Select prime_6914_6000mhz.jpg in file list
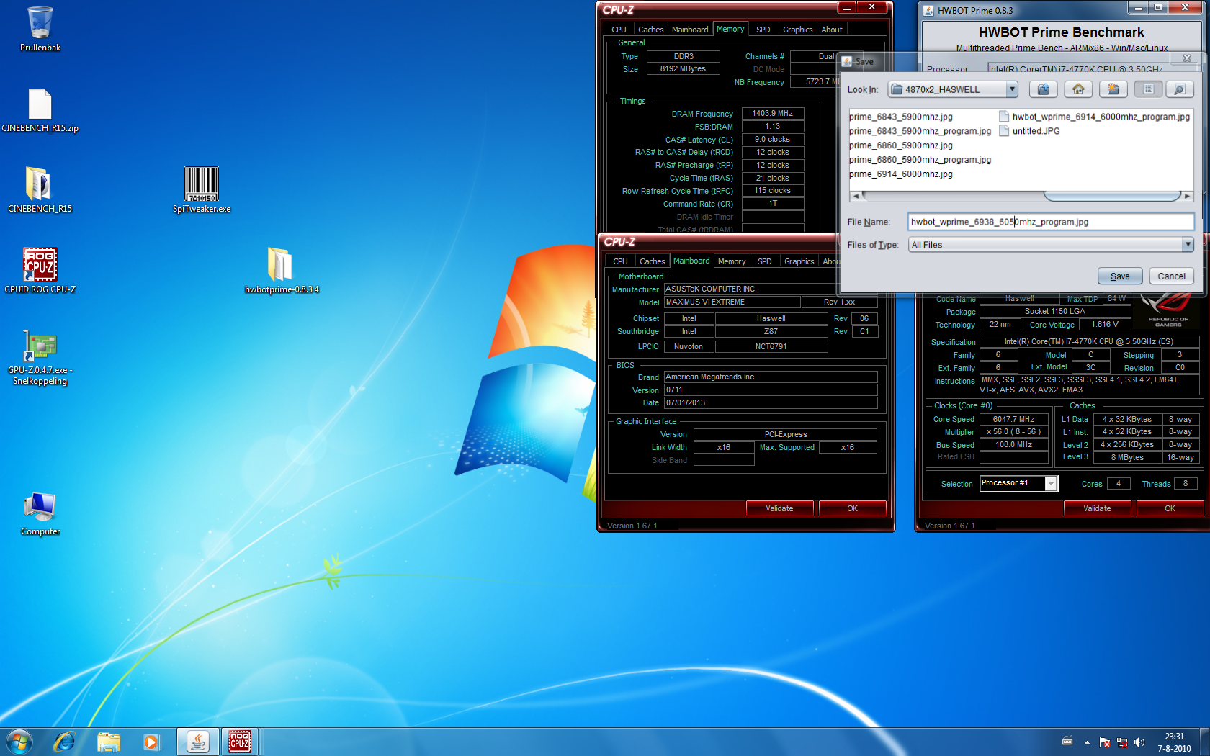This screenshot has height=756, width=1210. pos(900,174)
